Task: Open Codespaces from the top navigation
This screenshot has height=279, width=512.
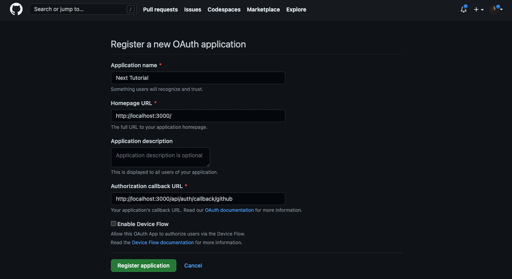Action: (x=224, y=9)
